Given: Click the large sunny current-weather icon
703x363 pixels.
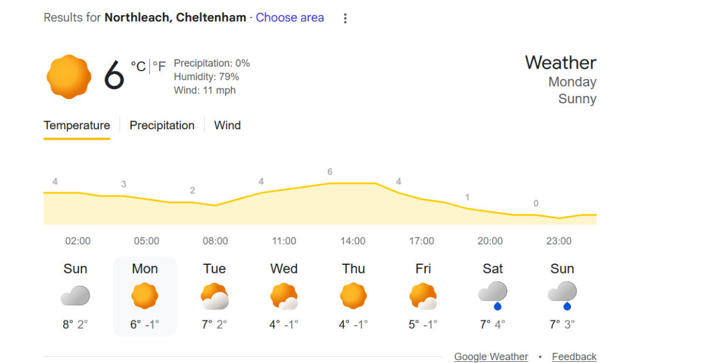Looking at the screenshot, I should tap(69, 76).
